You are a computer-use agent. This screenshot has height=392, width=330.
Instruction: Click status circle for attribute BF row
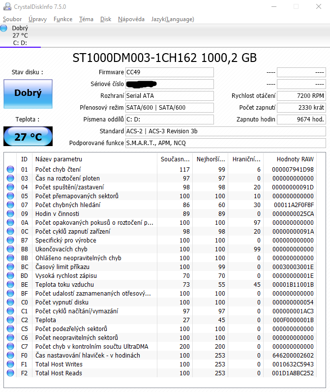pyautogui.click(x=10, y=293)
